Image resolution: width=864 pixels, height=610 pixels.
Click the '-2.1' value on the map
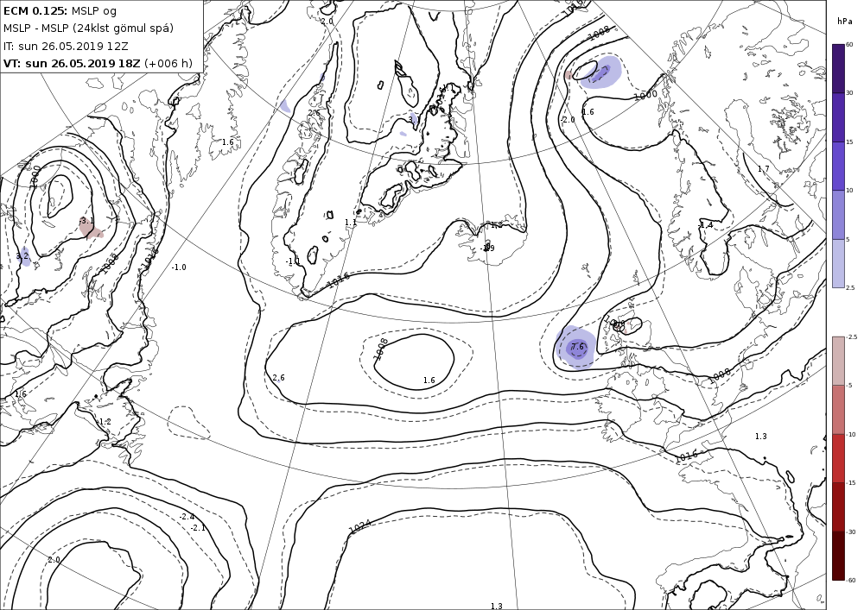coord(198,527)
